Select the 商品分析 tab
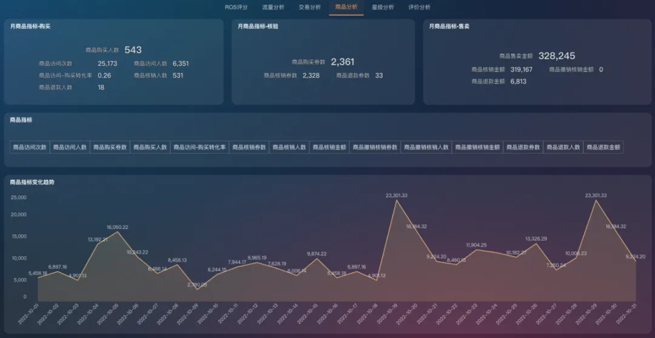The width and height of the screenshot is (655, 338). pyautogui.click(x=346, y=7)
